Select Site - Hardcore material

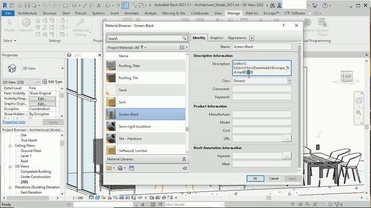coord(146,139)
